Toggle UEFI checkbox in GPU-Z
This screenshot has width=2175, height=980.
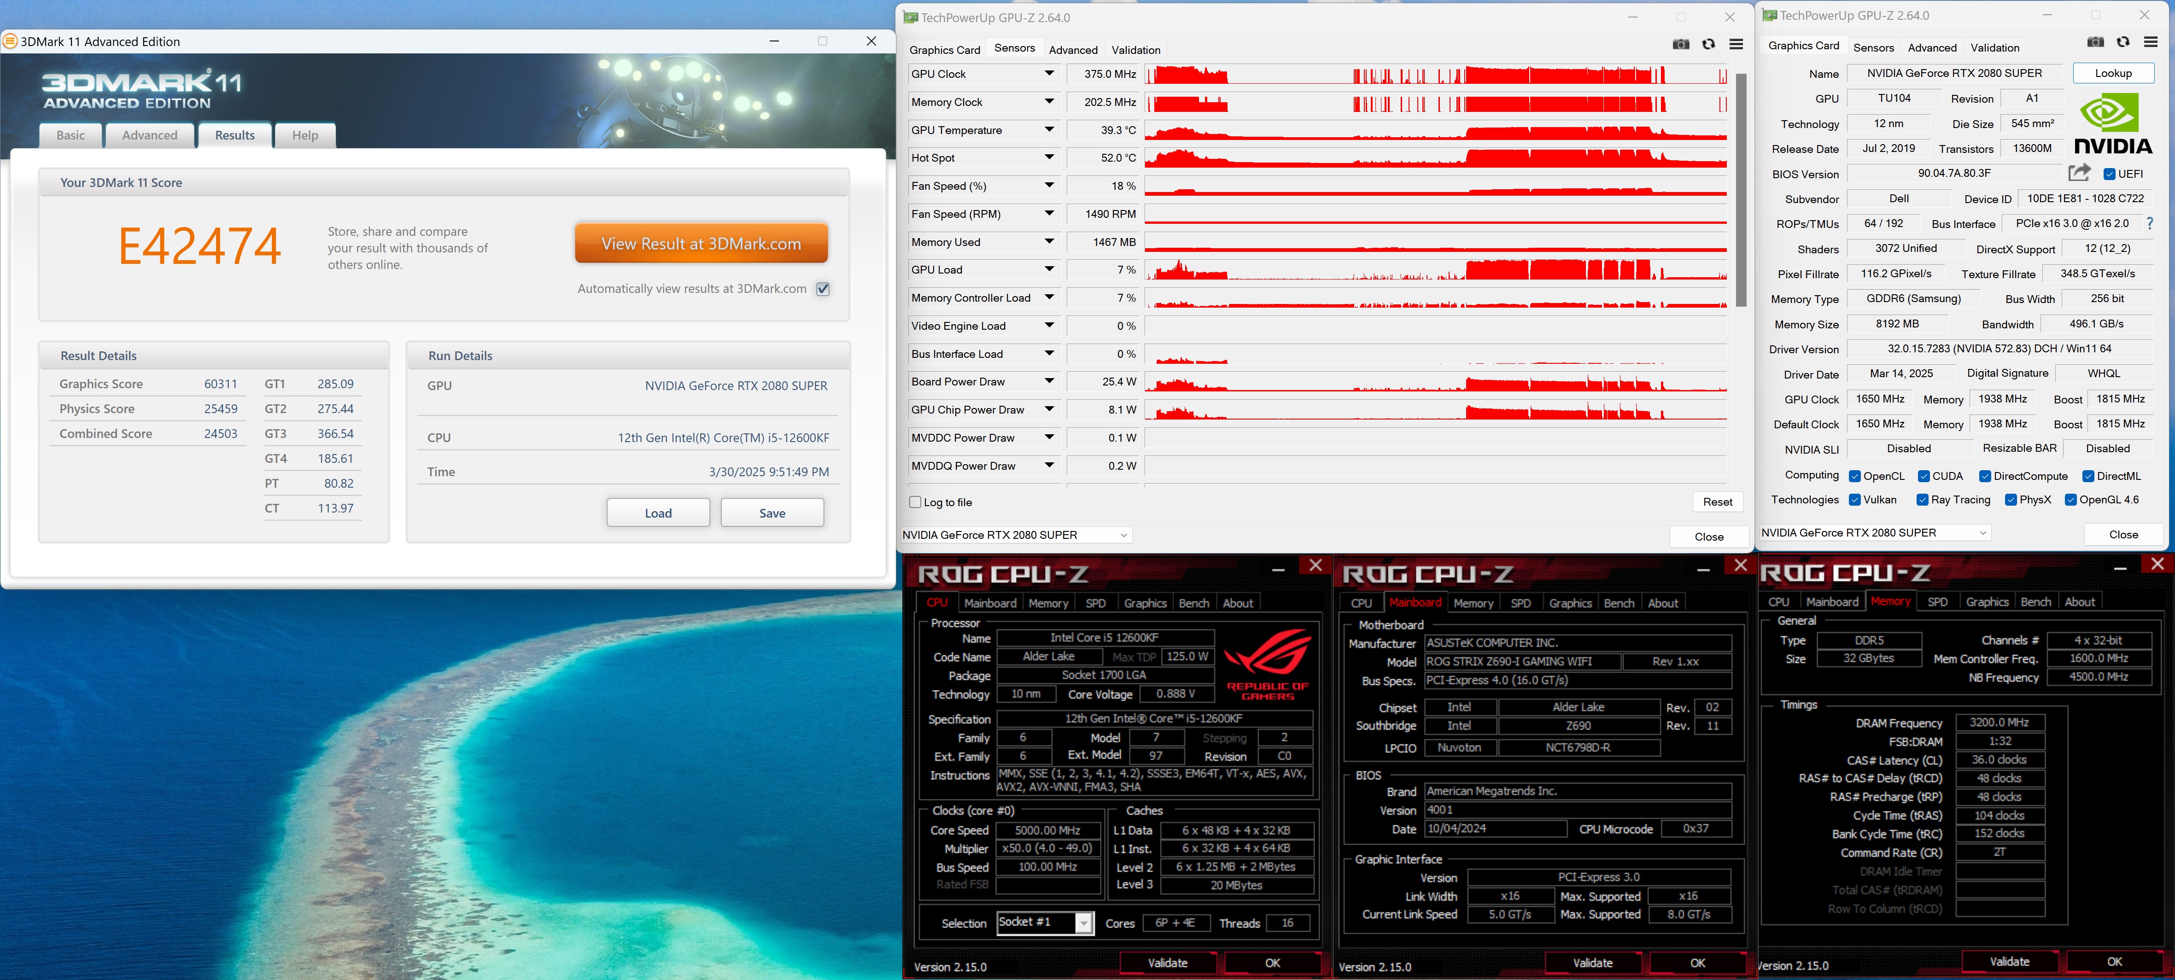coord(2109,174)
